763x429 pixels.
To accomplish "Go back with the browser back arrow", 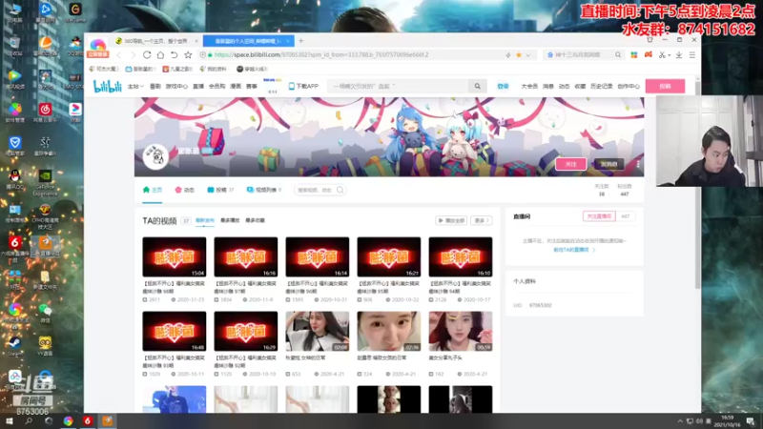I will (x=119, y=55).
